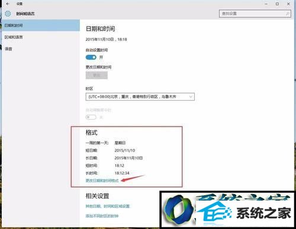This screenshot has width=296, height=229.
Task: Close the settings window
Action: pos(288,4)
